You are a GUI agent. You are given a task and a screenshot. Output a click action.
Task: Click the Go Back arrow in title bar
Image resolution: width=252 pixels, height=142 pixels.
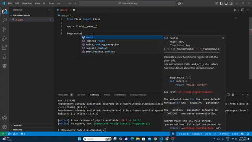tap(70, 3)
